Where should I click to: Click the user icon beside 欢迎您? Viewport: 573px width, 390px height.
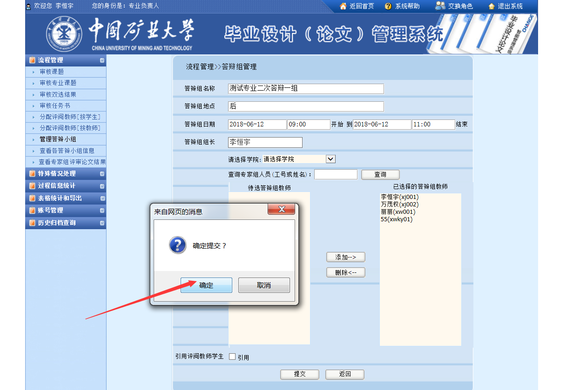[28, 7]
